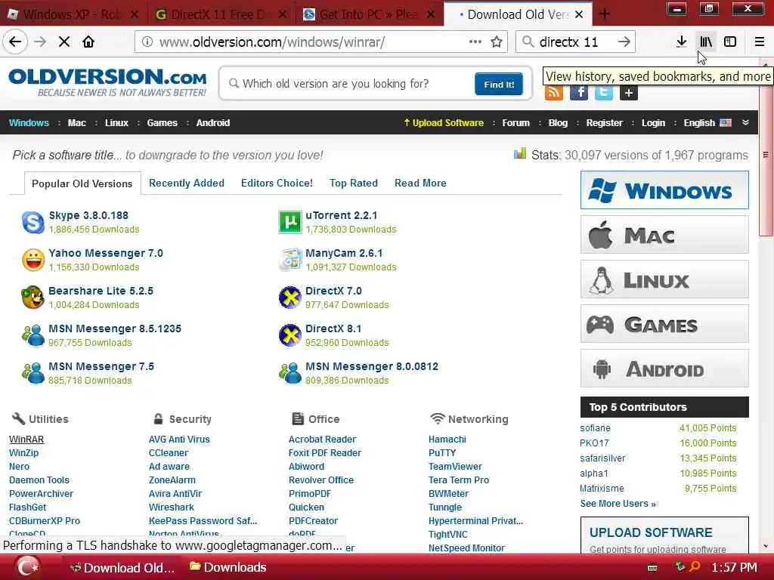The width and height of the screenshot is (774, 580).
Task: Select the Read More tab
Action: 420,183
